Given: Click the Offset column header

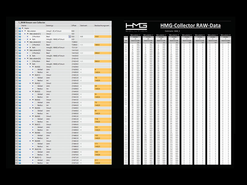Looking at the screenshot, I should coord(75,26).
